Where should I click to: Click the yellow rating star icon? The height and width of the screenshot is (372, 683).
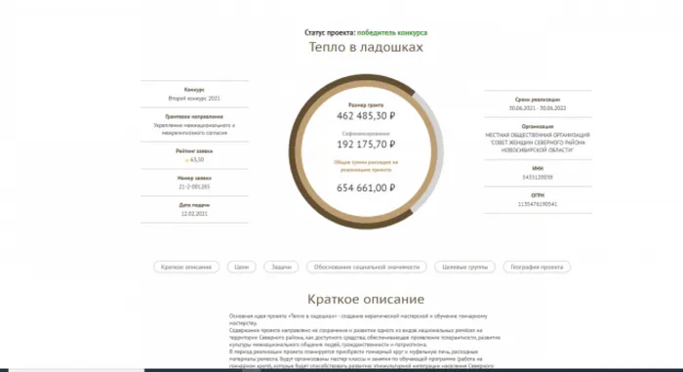pyautogui.click(x=187, y=160)
